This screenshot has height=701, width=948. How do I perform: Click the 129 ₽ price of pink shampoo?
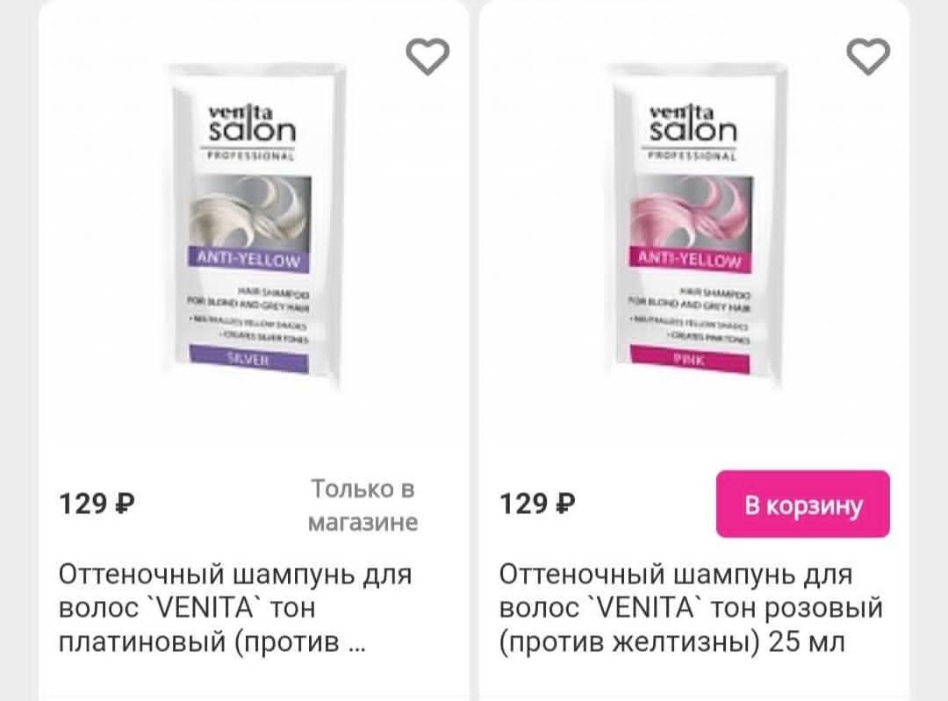pyautogui.click(x=537, y=504)
